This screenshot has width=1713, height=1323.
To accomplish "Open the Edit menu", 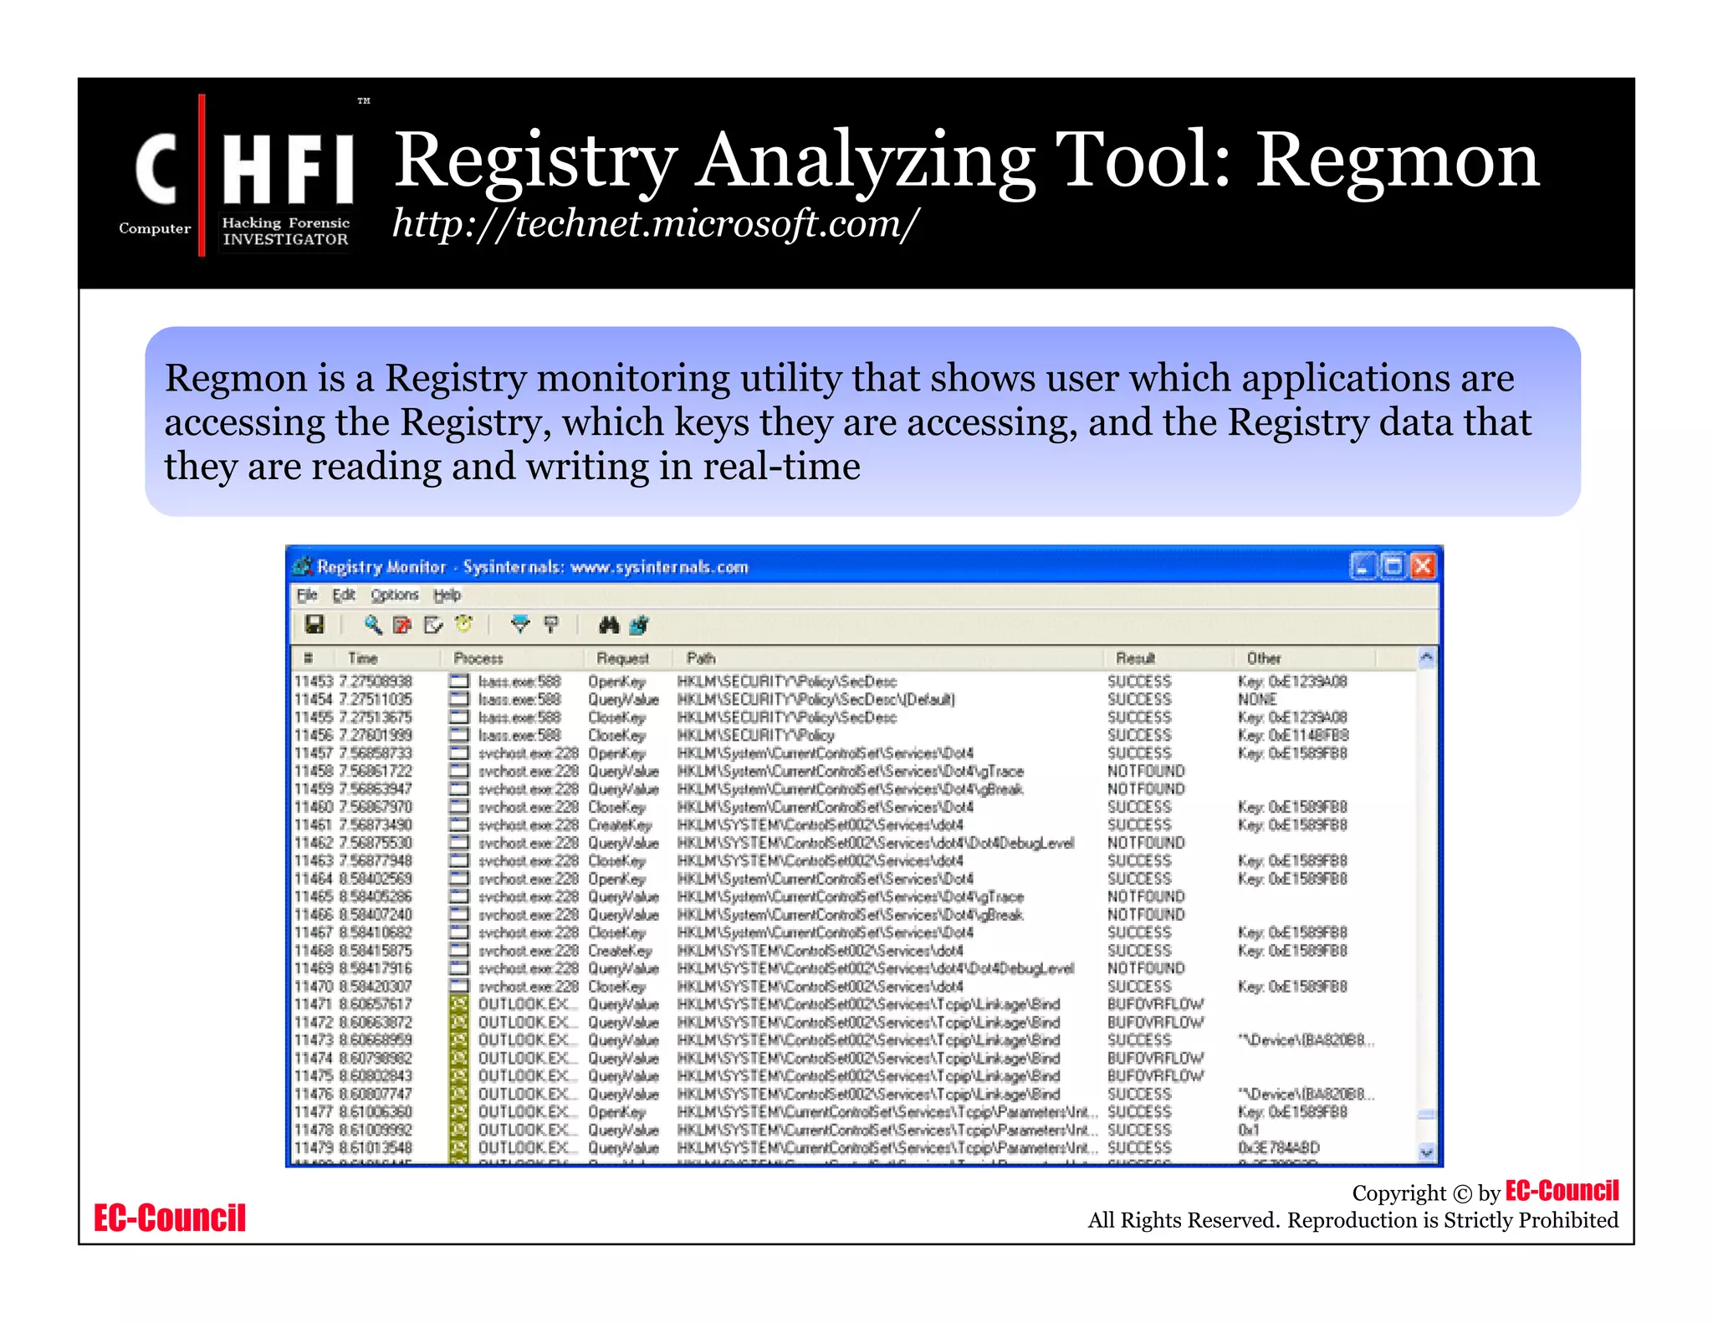I will click(344, 595).
